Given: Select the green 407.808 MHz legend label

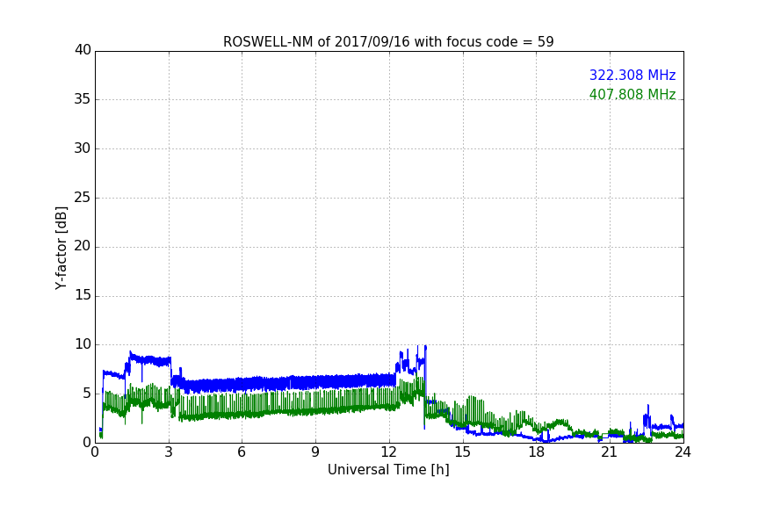Looking at the screenshot, I should pyautogui.click(x=632, y=94).
